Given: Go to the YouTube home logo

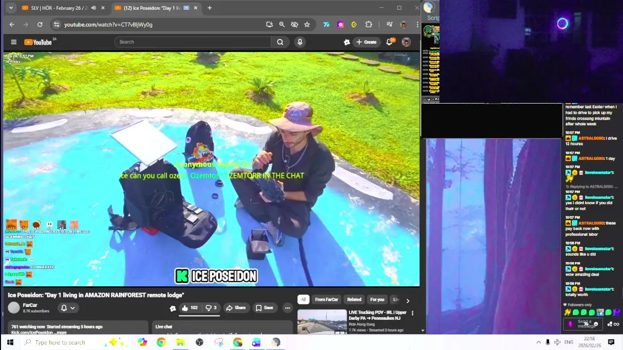Looking at the screenshot, I should pyautogui.click(x=38, y=42).
